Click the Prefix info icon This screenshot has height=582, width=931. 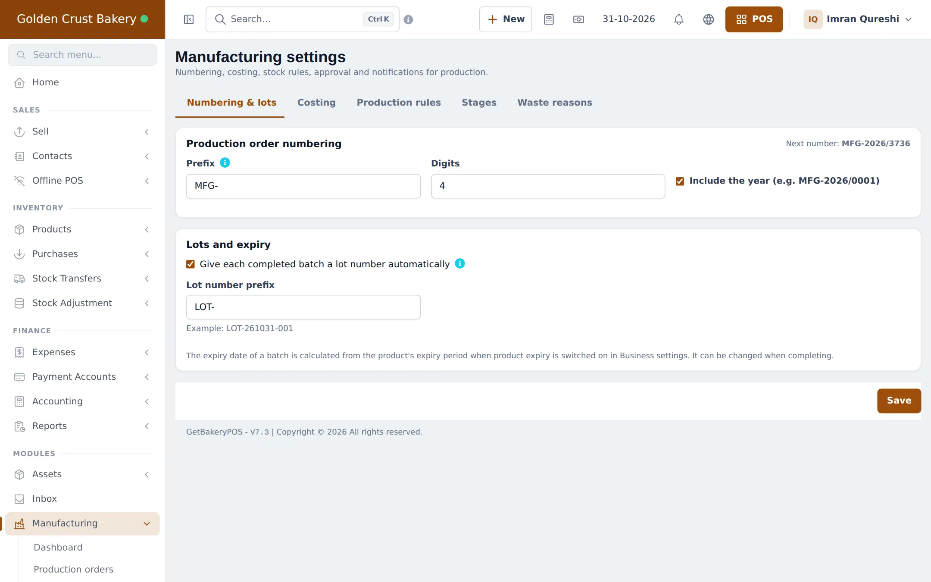(x=225, y=163)
